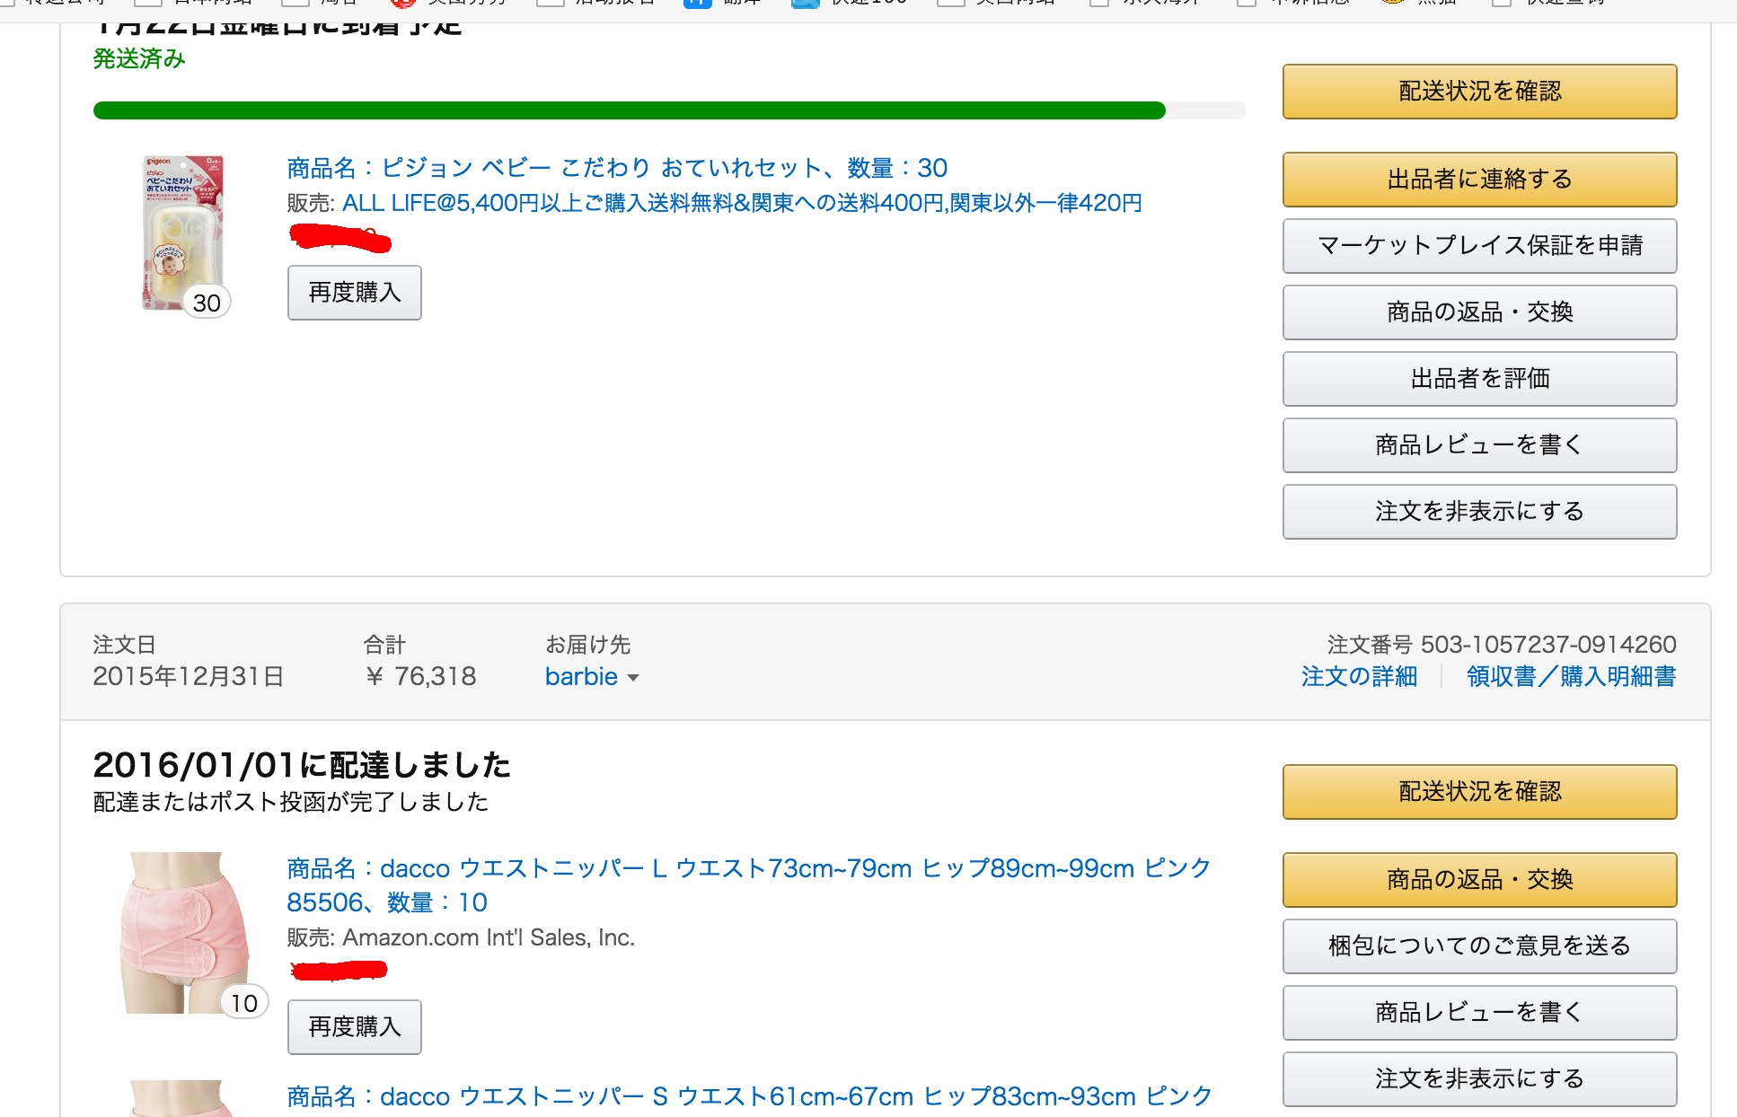Open the pink dacco waist nipper L thumbnail
Viewport: 1737px width, 1117px height.
tap(185, 933)
